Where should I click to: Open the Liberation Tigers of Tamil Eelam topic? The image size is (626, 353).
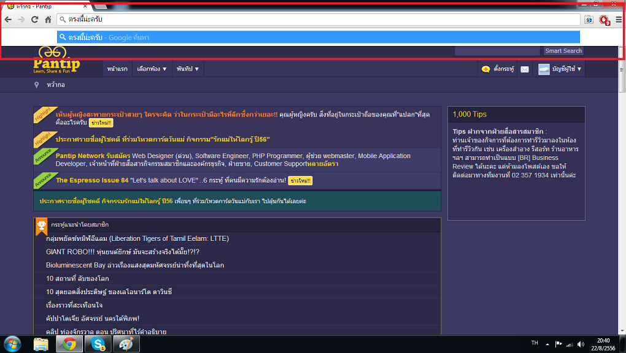(137, 238)
